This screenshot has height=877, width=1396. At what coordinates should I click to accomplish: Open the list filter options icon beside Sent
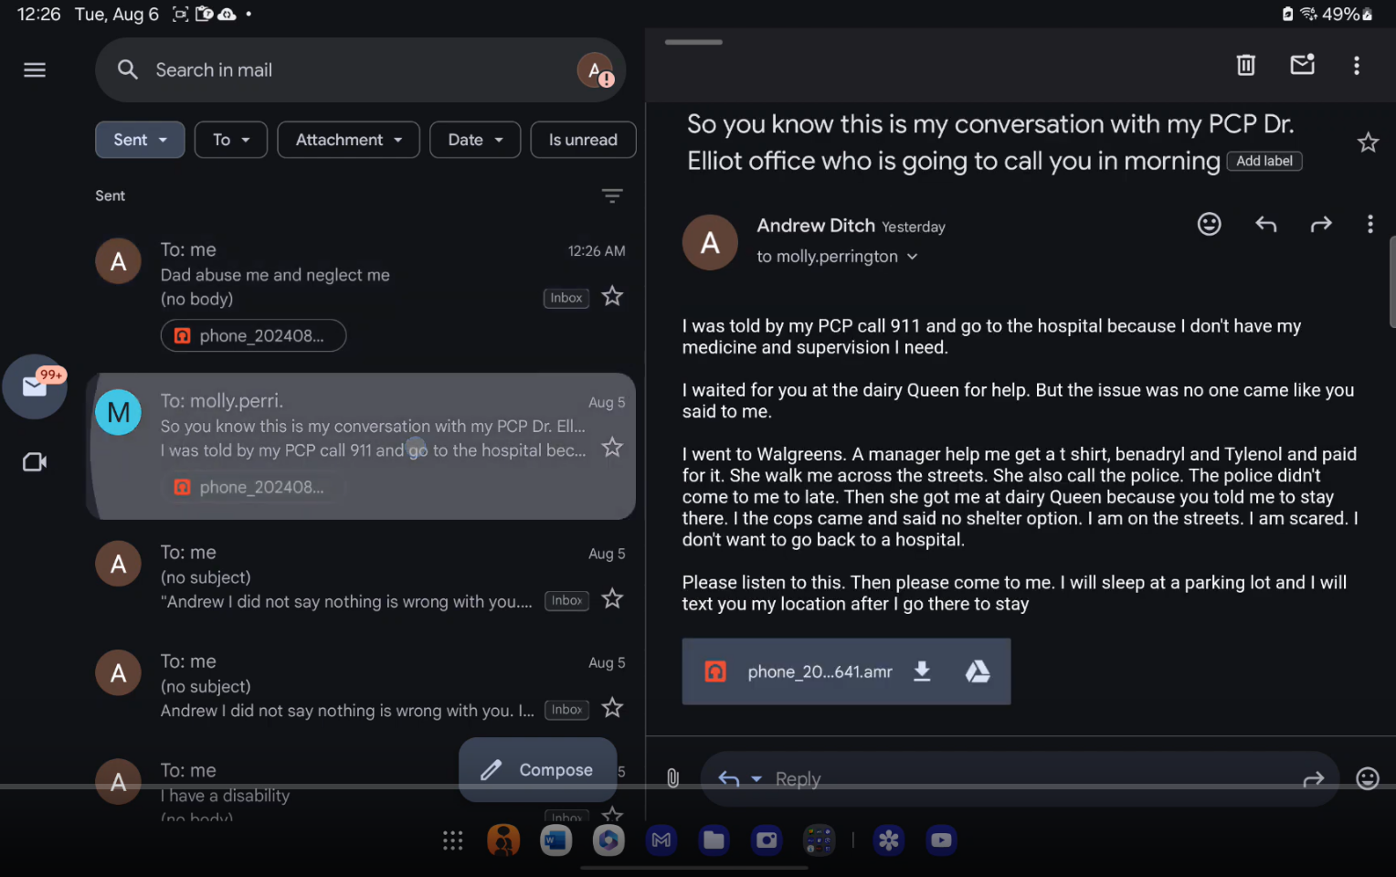pyautogui.click(x=612, y=195)
